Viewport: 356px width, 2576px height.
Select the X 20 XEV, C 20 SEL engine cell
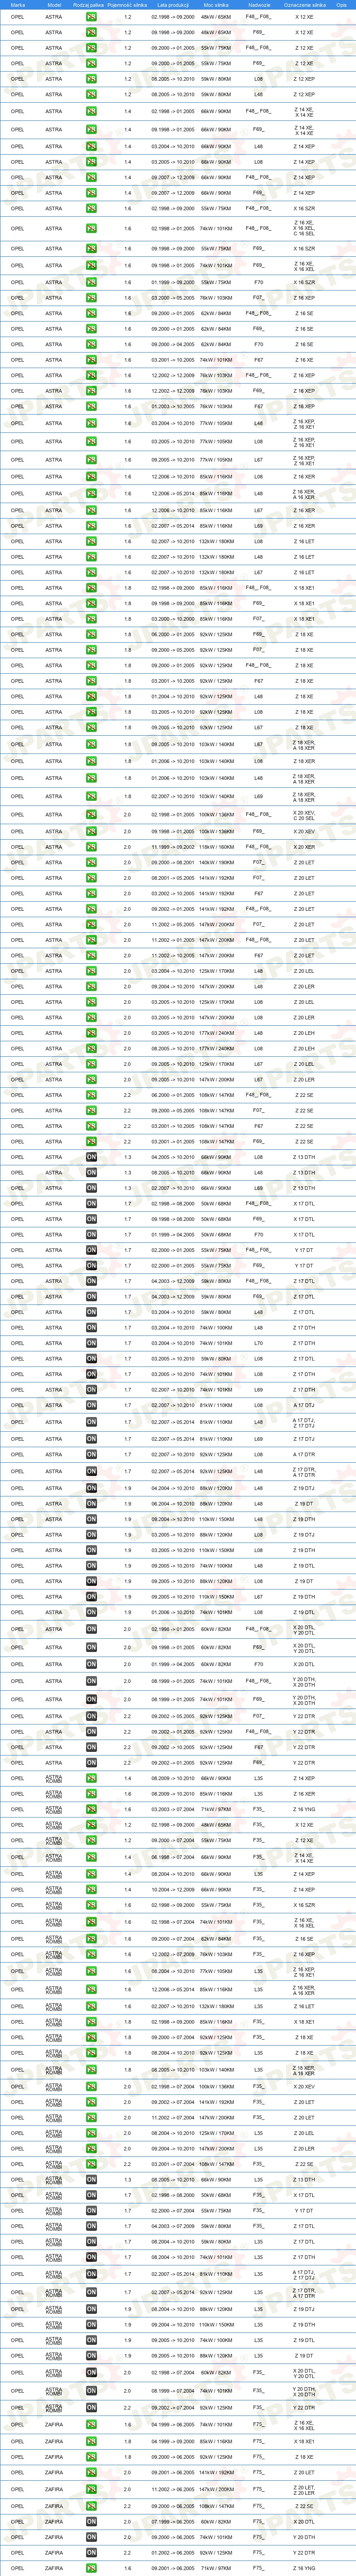click(x=304, y=813)
